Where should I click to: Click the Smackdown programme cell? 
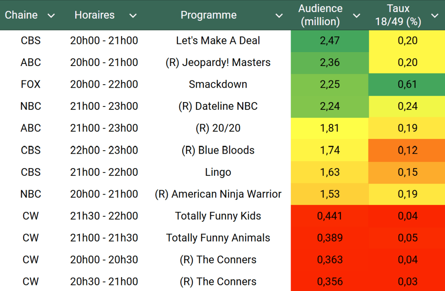(218, 84)
